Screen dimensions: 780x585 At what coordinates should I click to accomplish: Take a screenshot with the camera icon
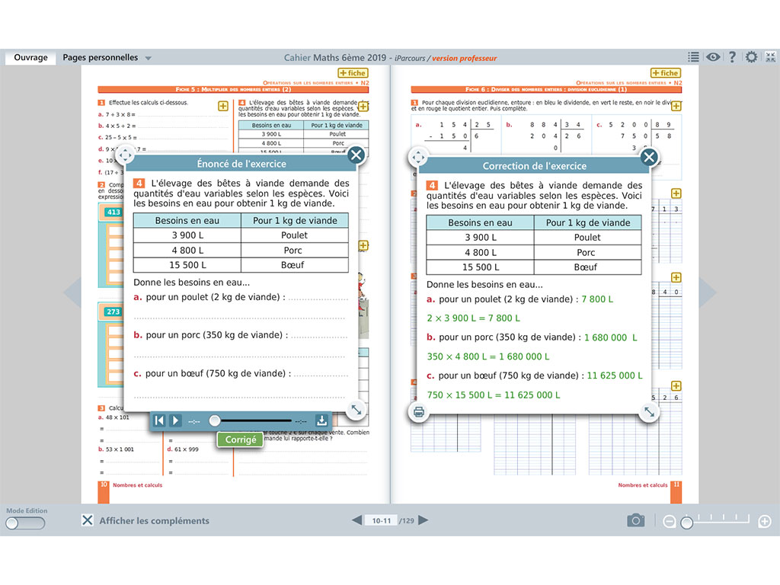tap(636, 520)
